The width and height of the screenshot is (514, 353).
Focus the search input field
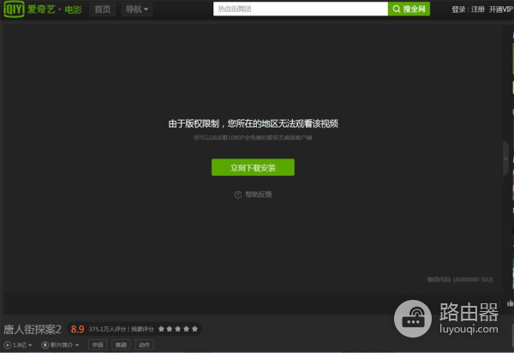click(x=301, y=9)
